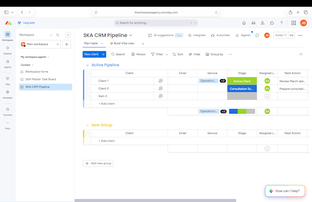Switch to Main table tab

(x=91, y=43)
